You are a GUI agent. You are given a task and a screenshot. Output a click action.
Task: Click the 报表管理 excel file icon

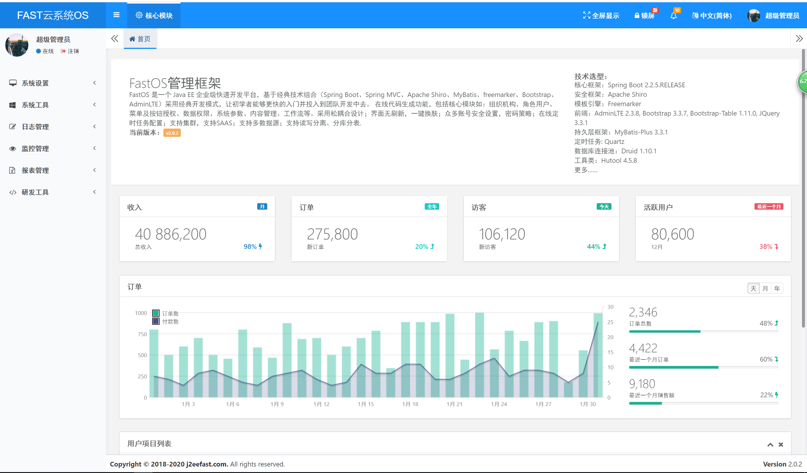[12, 170]
